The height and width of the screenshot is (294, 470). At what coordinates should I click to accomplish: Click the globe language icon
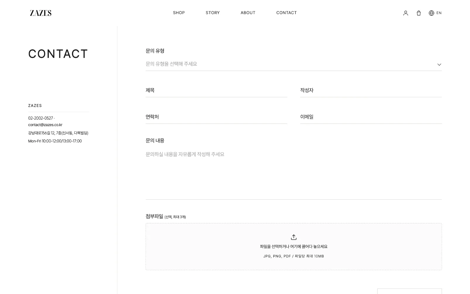tap(431, 13)
